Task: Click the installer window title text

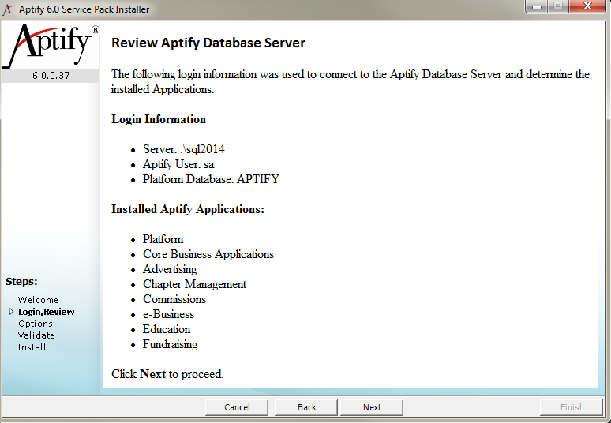Action: 84,9
